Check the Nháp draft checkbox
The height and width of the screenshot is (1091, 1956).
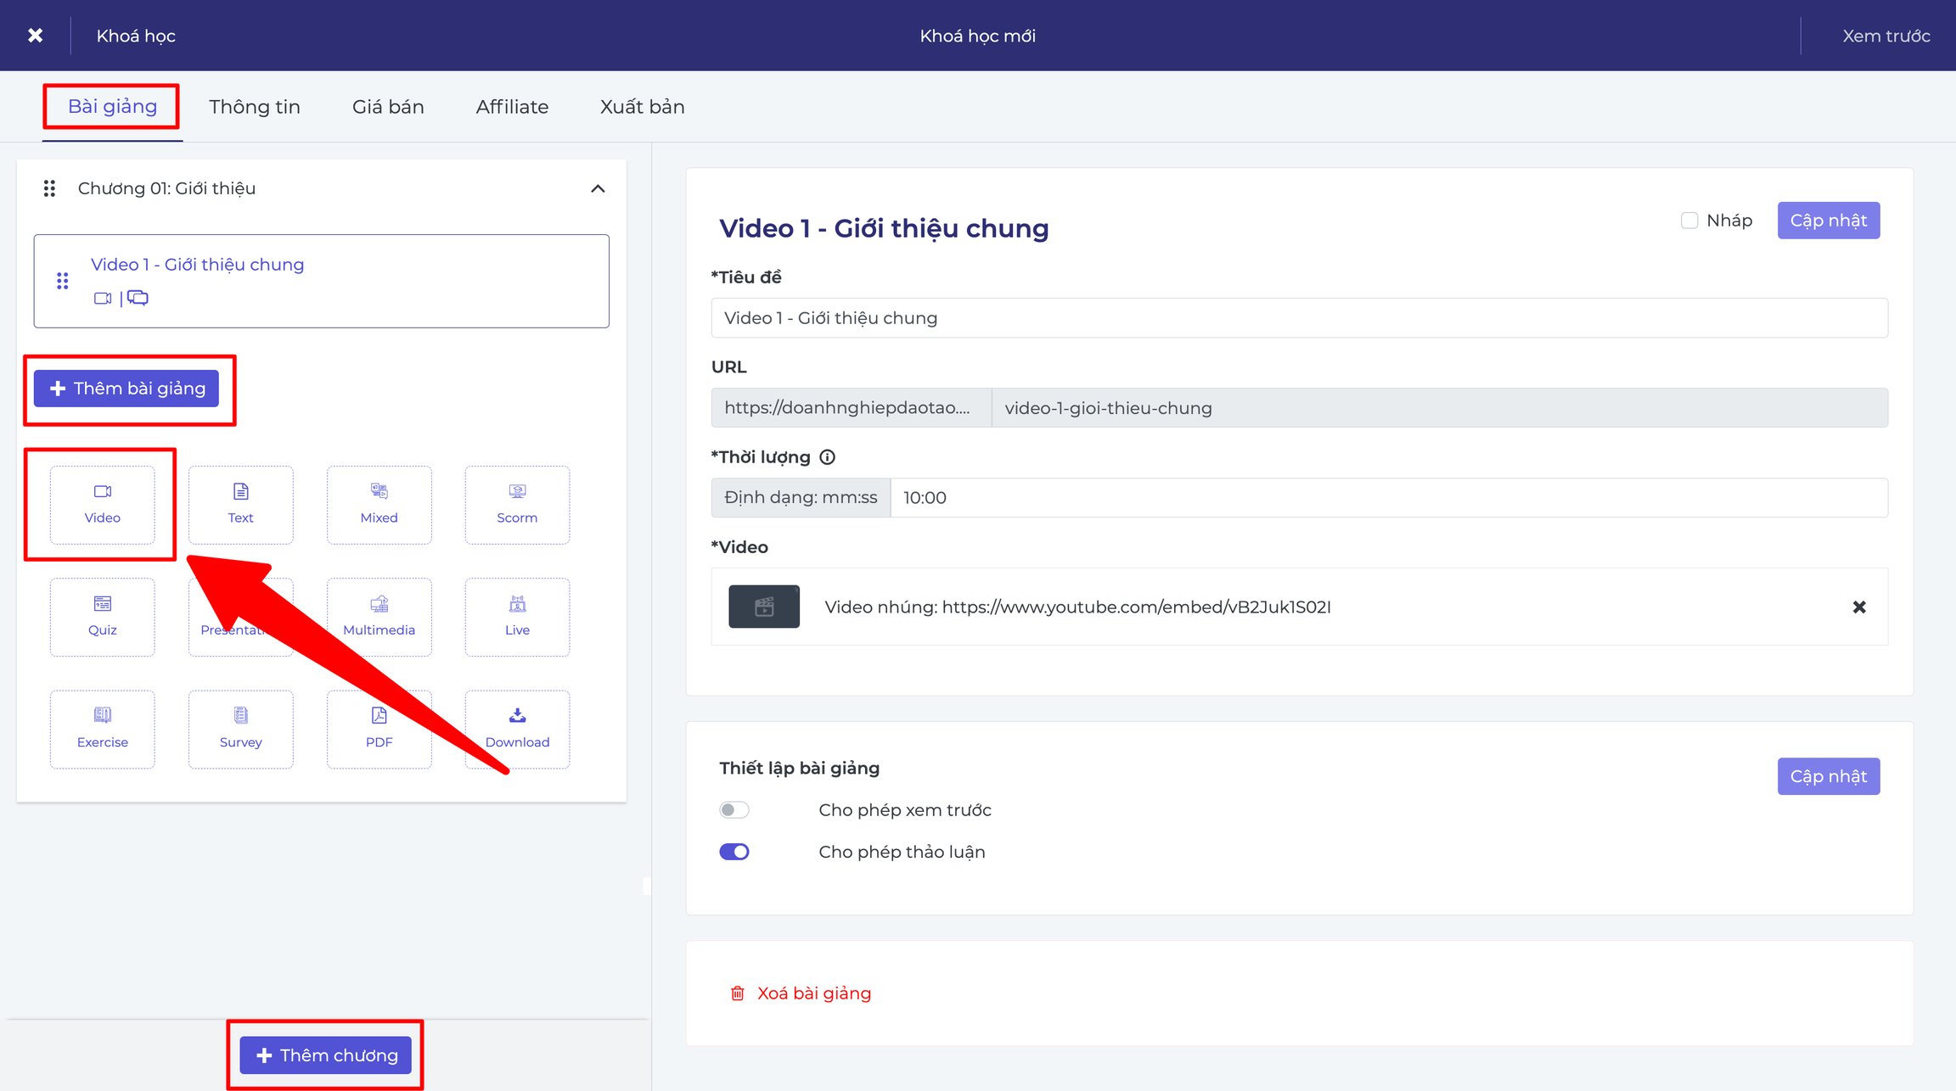pos(1689,221)
